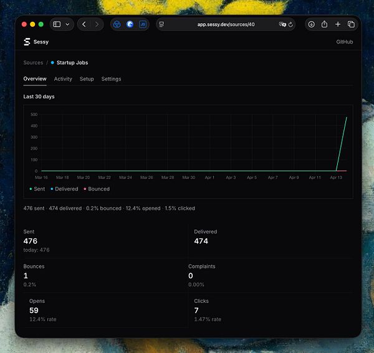Viewport: 374px width, 353px height.
Task: Click the green Sent legend dot
Action: click(x=31, y=189)
